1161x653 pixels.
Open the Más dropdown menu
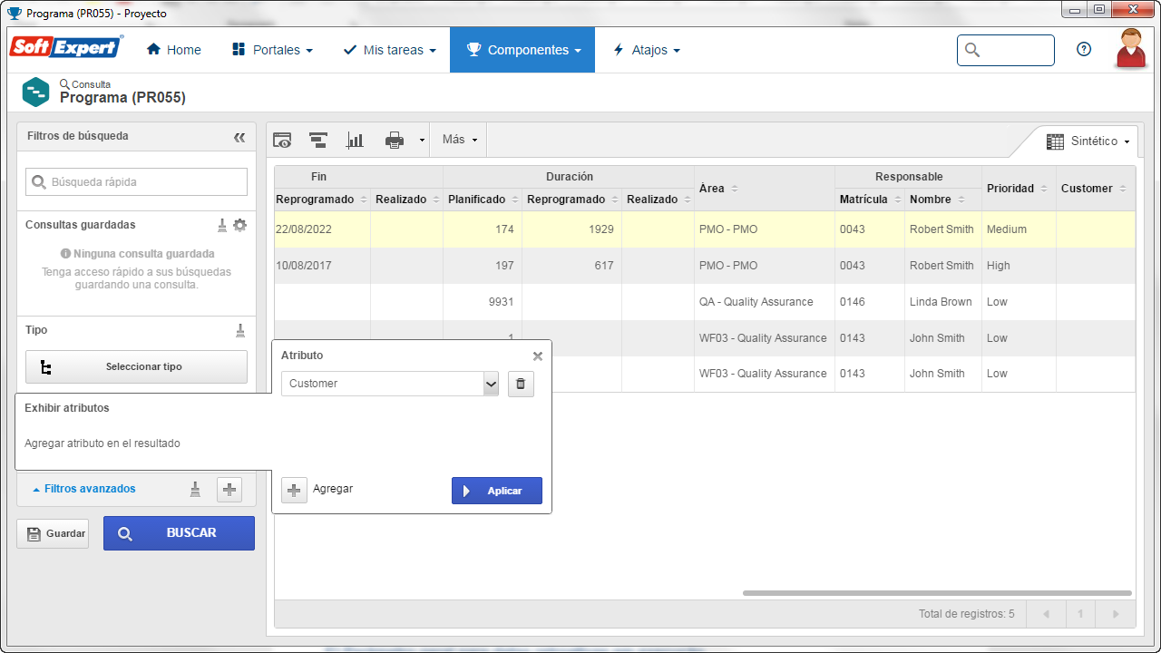(x=459, y=140)
